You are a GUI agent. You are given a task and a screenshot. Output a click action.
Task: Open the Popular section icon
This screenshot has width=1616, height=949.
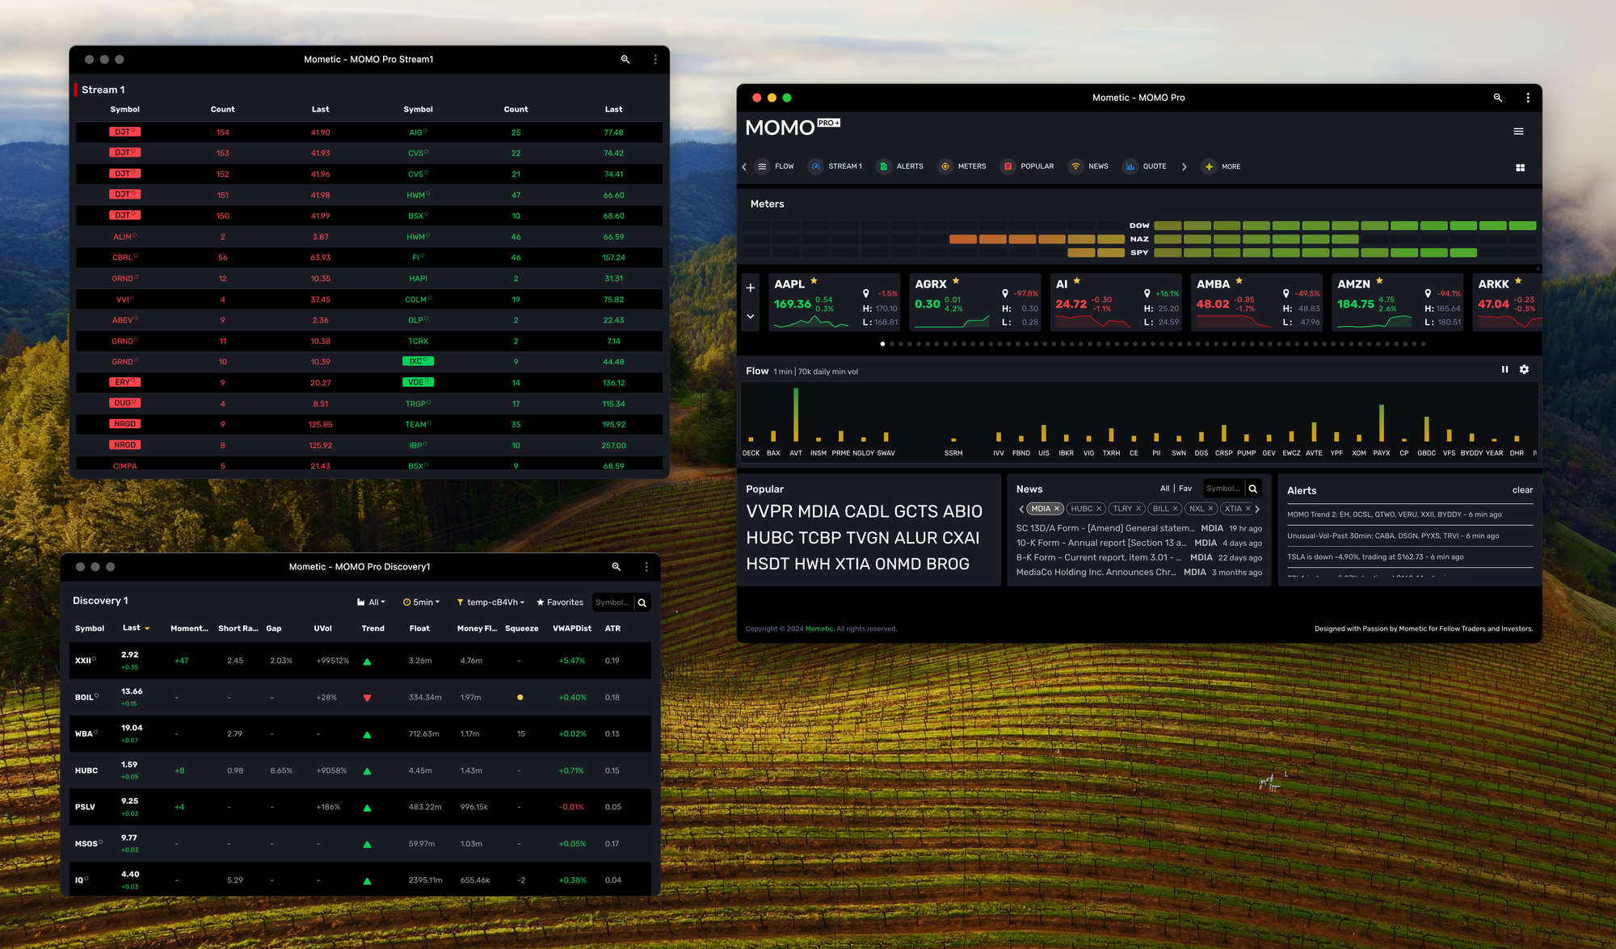(x=1008, y=166)
